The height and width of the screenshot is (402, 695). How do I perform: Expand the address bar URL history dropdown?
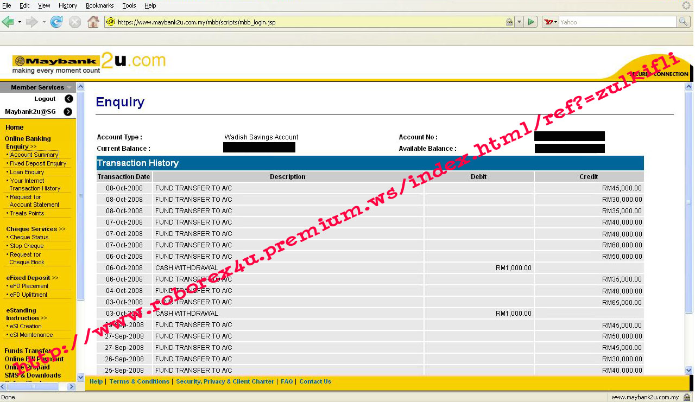pyautogui.click(x=519, y=22)
